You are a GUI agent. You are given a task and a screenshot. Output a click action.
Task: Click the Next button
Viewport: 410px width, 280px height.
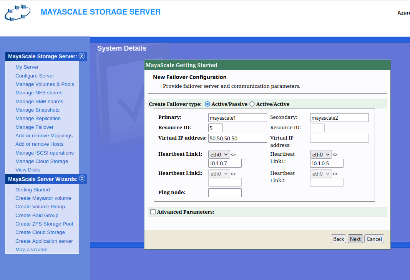[x=355, y=239]
